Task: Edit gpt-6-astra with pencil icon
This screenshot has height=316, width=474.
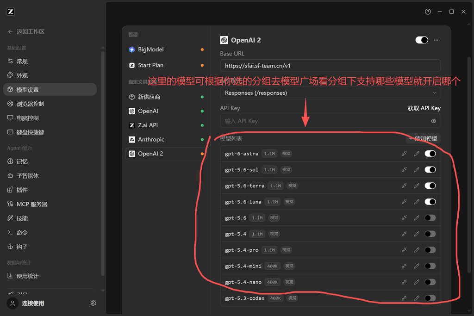Action: point(417,154)
